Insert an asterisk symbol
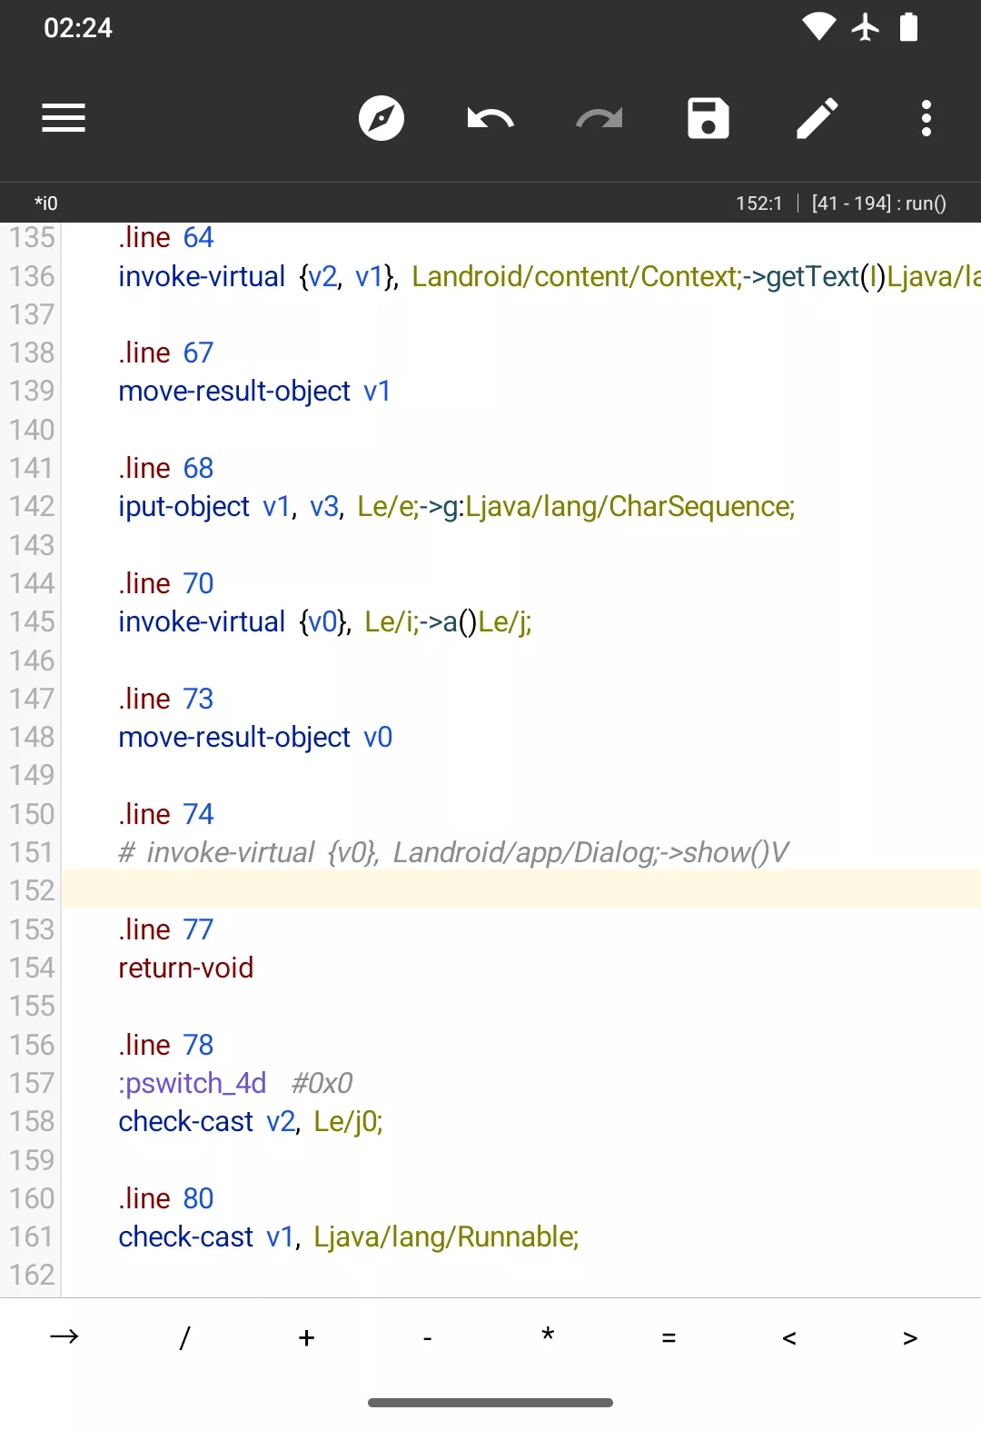This screenshot has height=1430, width=981. pyautogui.click(x=548, y=1336)
